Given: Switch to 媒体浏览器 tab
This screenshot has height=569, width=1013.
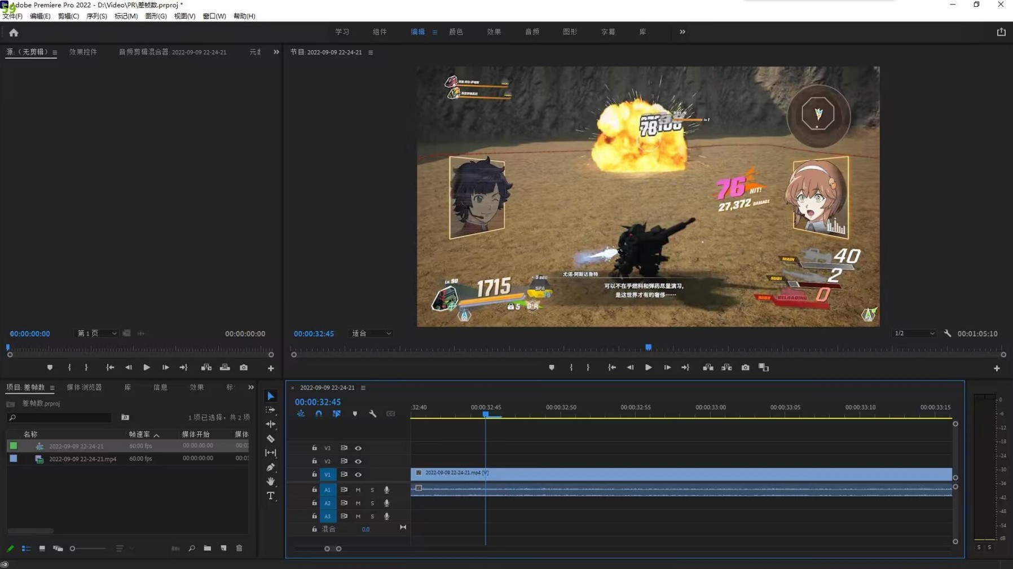Looking at the screenshot, I should (84, 387).
